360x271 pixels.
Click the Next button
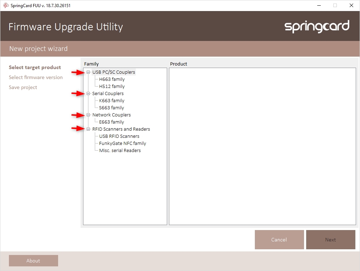331,240
